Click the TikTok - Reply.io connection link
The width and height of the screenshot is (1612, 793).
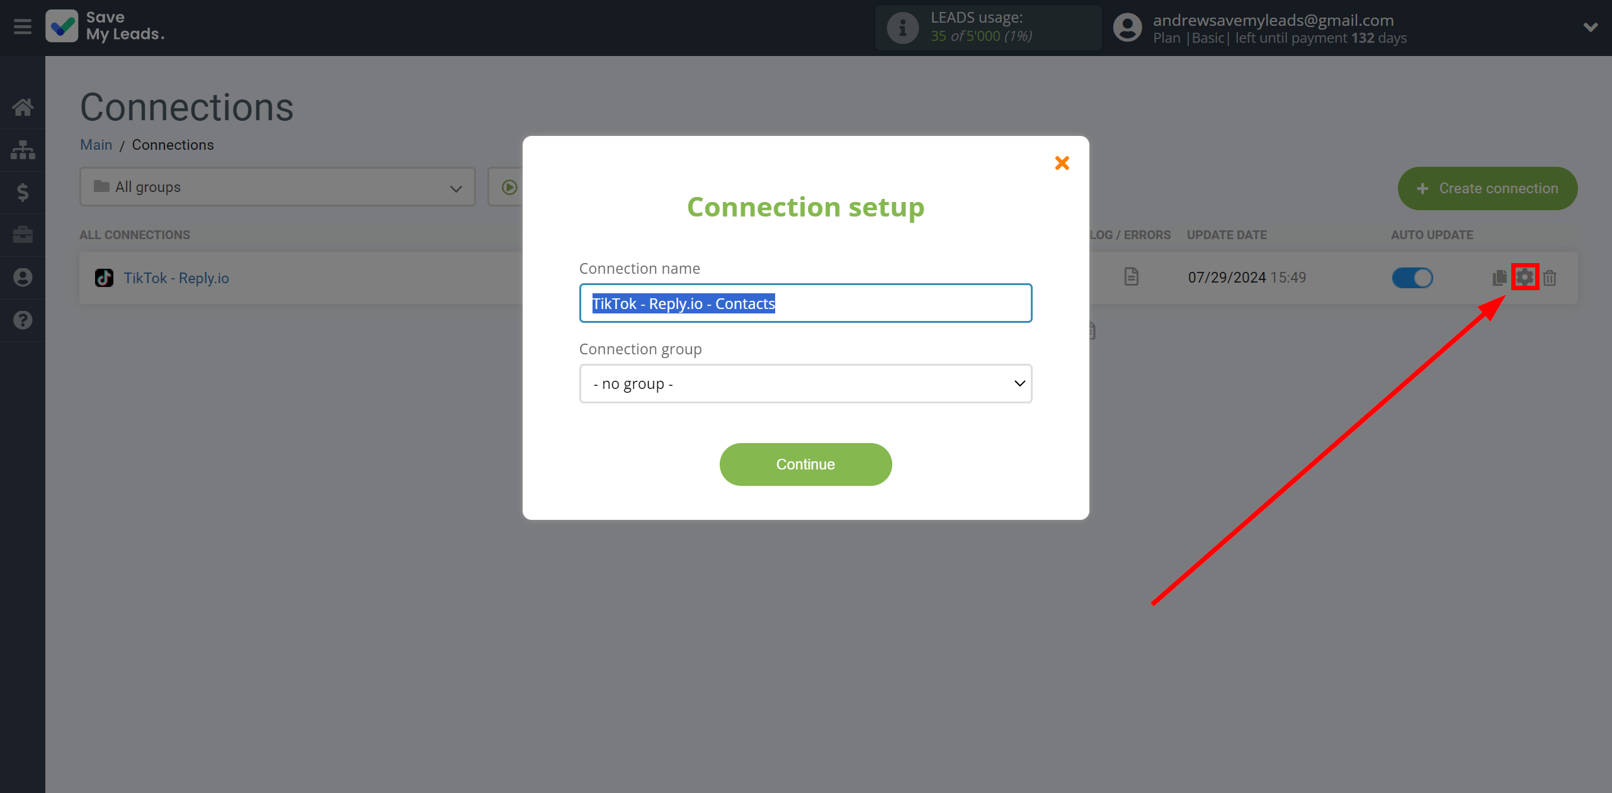point(176,278)
